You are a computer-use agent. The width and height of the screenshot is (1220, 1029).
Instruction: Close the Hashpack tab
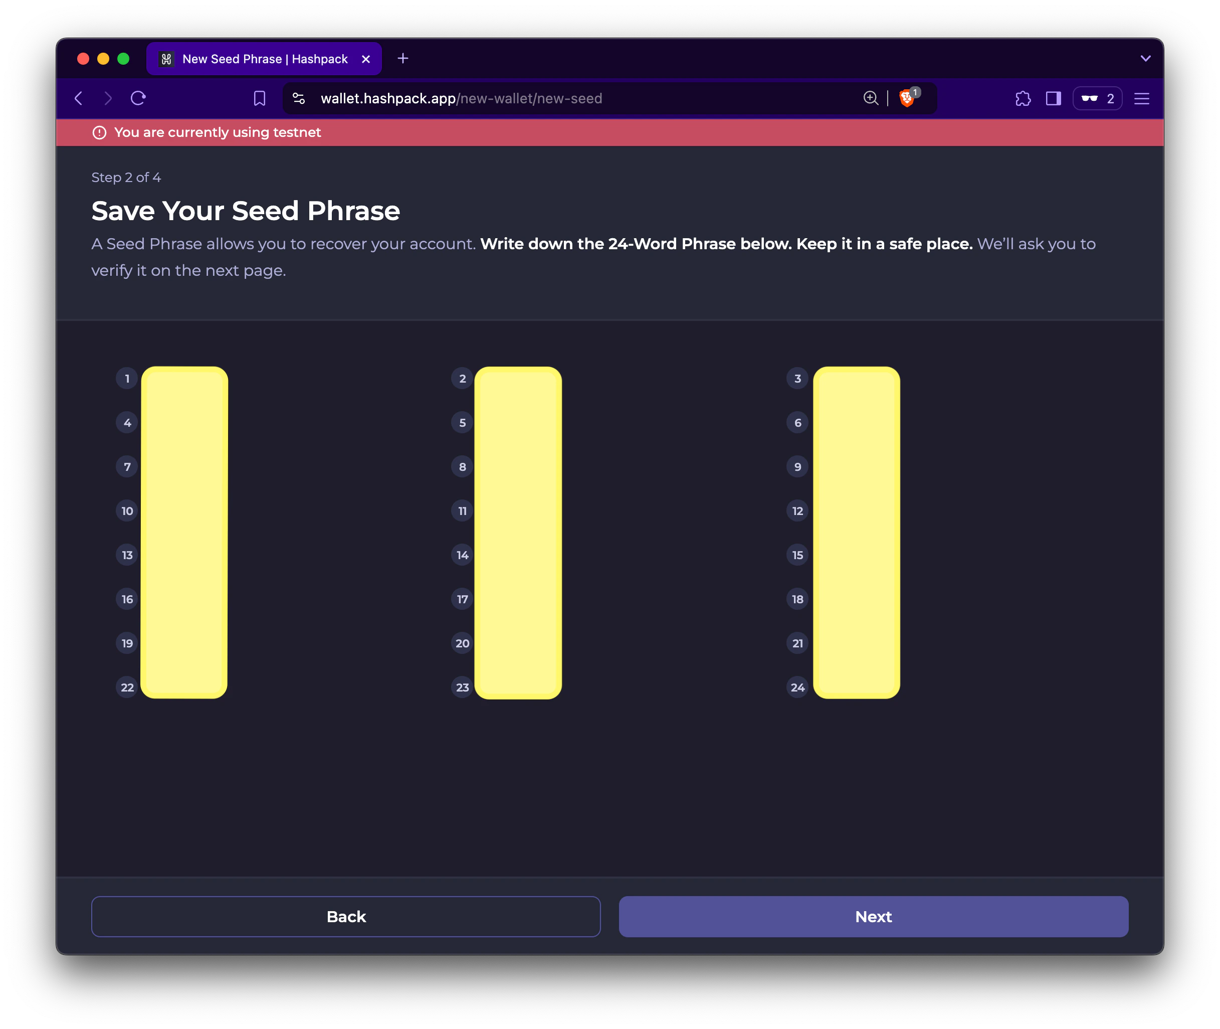pos(366,59)
